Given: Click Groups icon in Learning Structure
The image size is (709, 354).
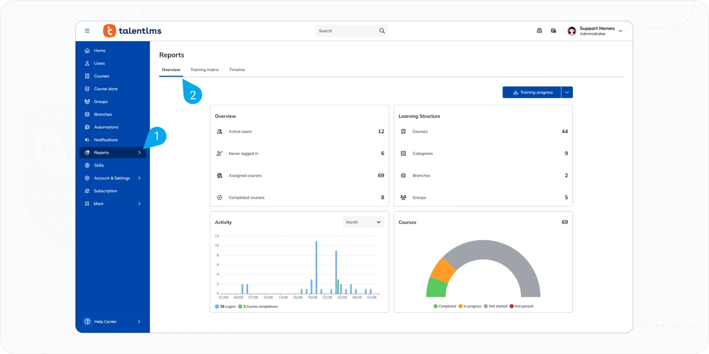Looking at the screenshot, I should pyautogui.click(x=403, y=198).
